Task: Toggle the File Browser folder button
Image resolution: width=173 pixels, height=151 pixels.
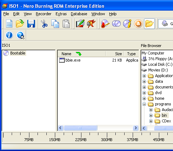Action: [x=149, y=24]
